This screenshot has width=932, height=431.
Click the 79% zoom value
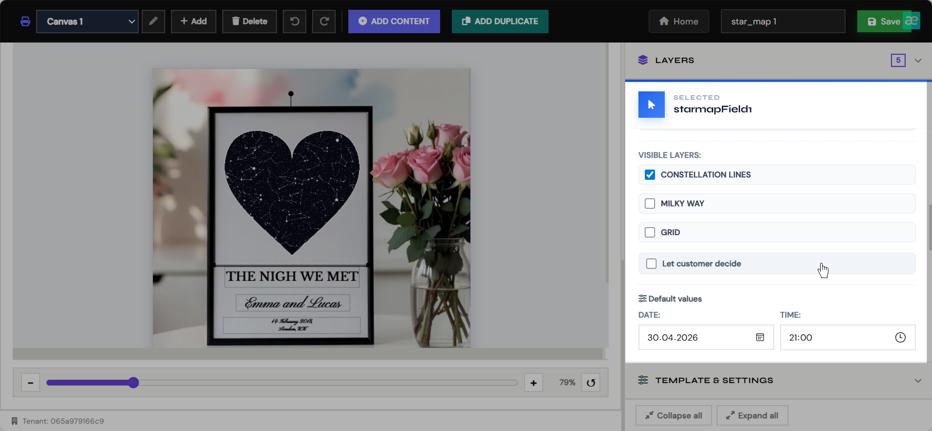point(567,383)
